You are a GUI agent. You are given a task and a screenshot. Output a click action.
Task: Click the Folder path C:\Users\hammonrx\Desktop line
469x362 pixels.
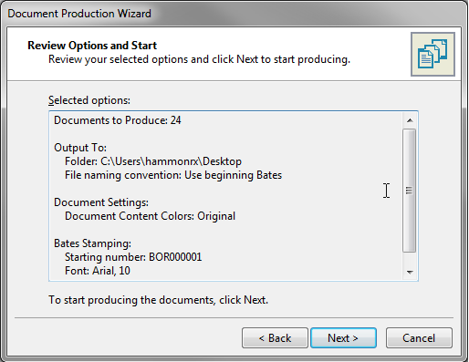[x=153, y=161]
